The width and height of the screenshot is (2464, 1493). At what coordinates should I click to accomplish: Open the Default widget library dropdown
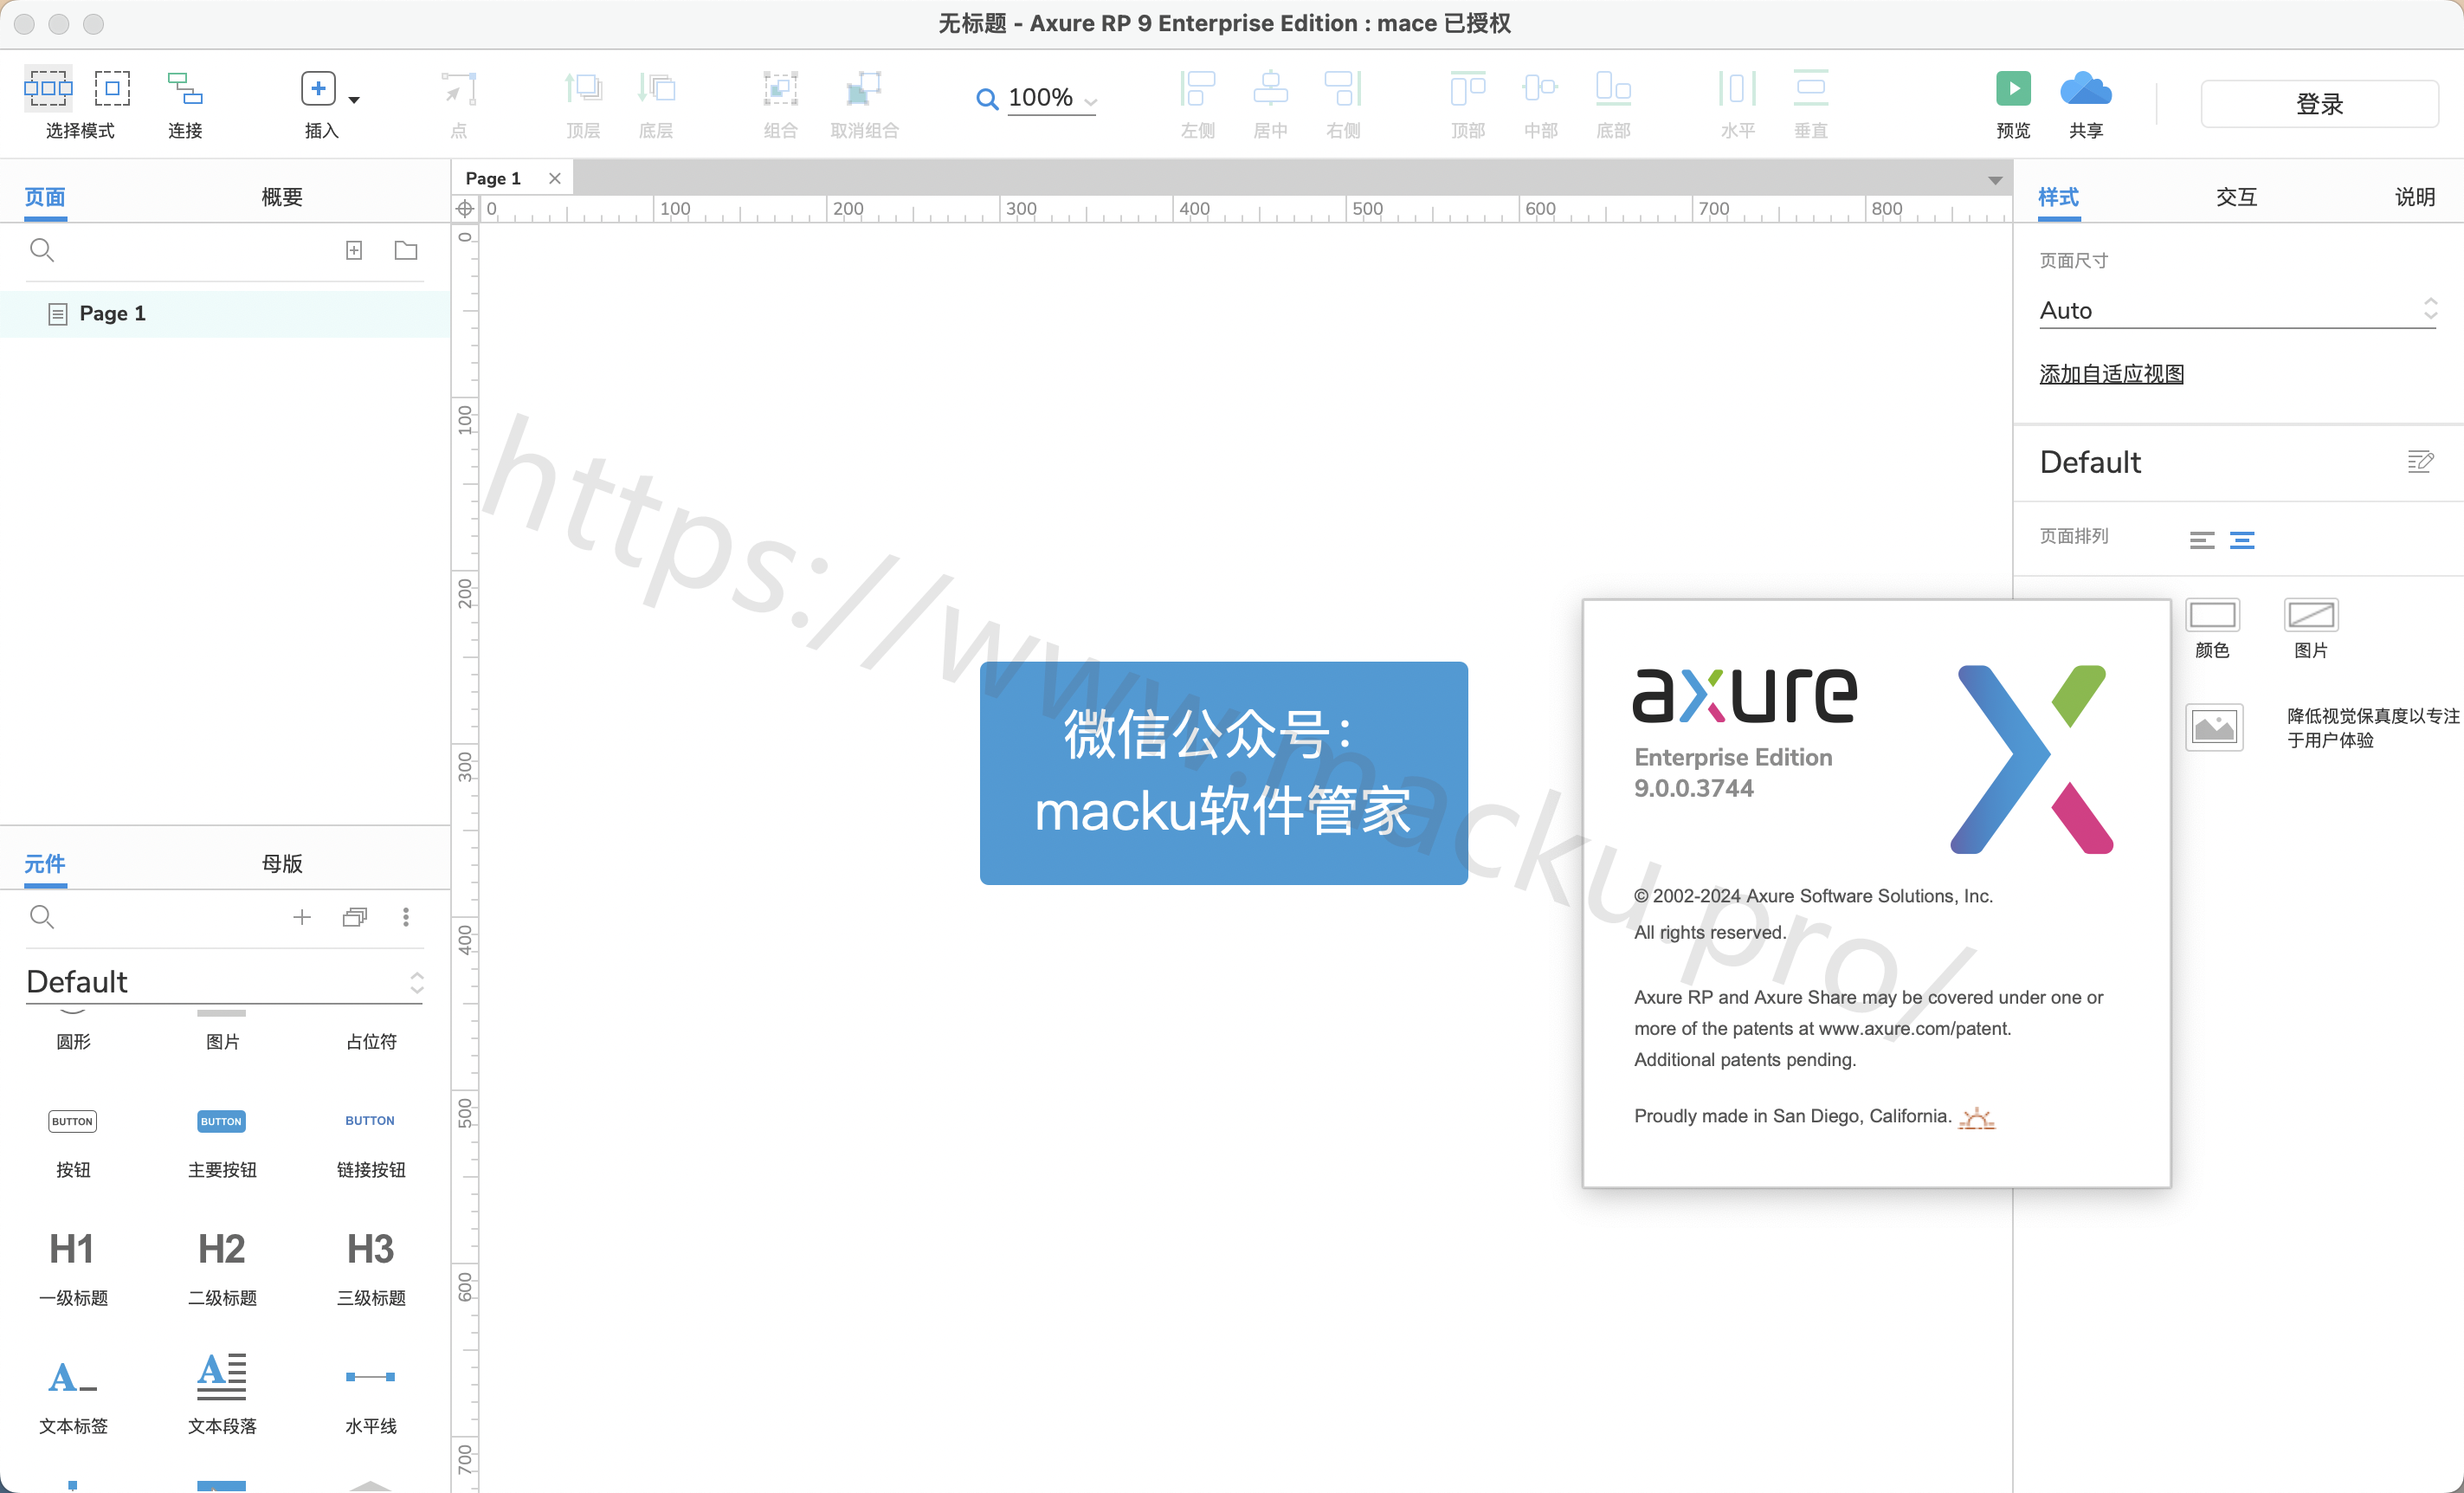[x=224, y=982]
